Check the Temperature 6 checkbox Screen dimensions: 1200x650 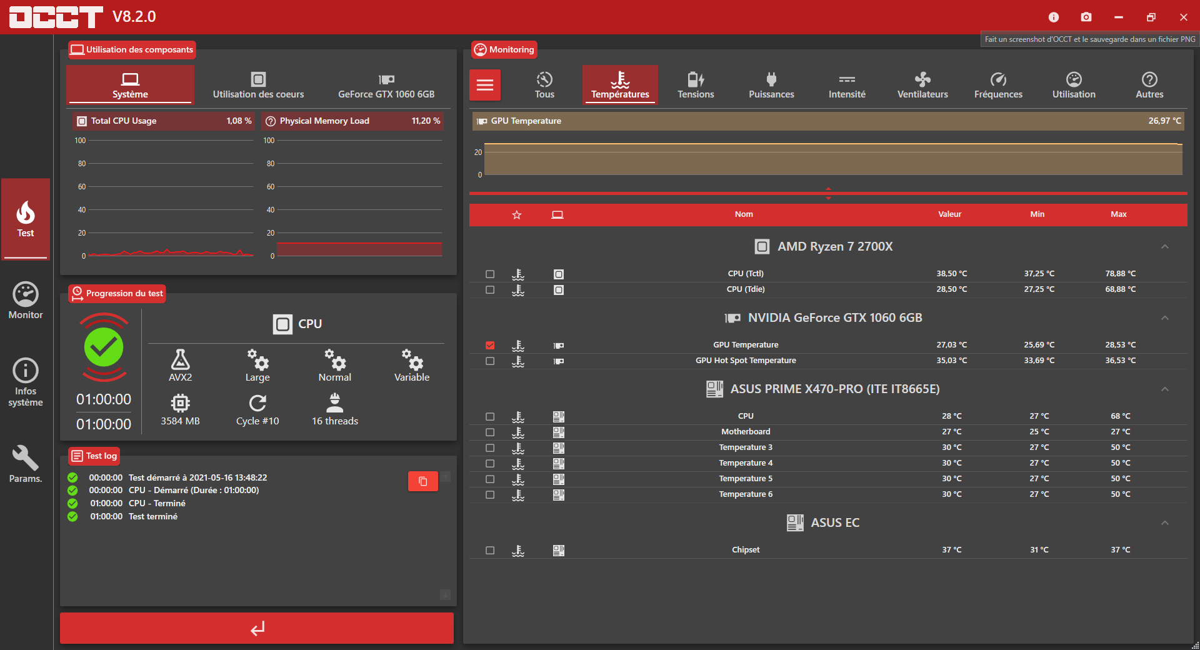[490, 495]
